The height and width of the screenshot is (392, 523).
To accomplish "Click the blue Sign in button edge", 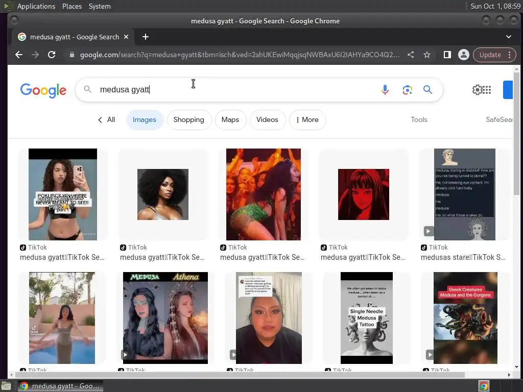I will click(x=508, y=90).
